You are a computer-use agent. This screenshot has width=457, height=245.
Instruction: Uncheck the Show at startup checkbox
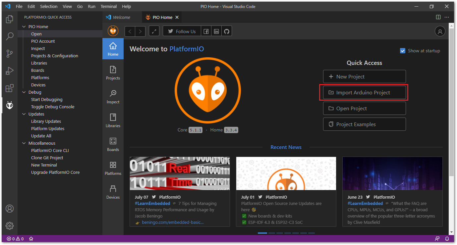pos(403,51)
